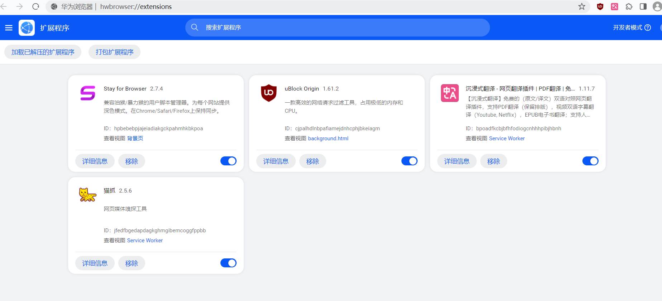Remove uBlock Origin with 移除

point(313,161)
